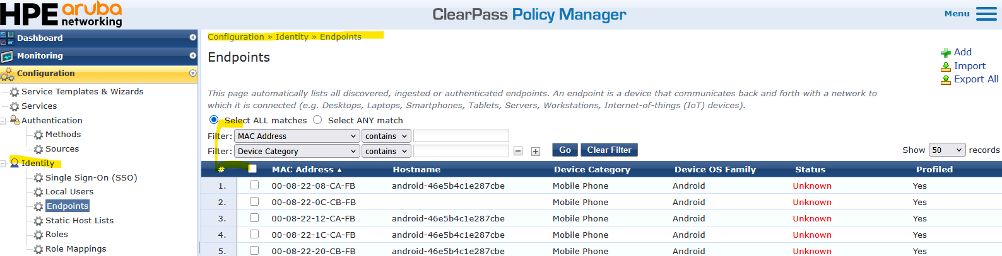The height and width of the screenshot is (256, 1002).
Task: Expand the Dashboard panel arrow
Action: (x=192, y=38)
